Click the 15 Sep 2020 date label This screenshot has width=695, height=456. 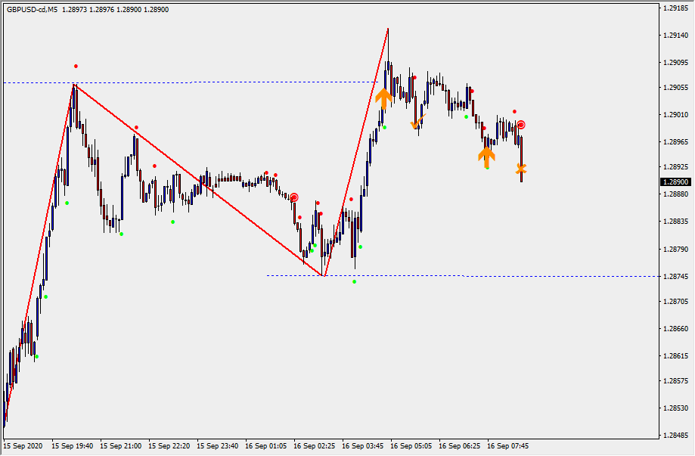(x=23, y=446)
